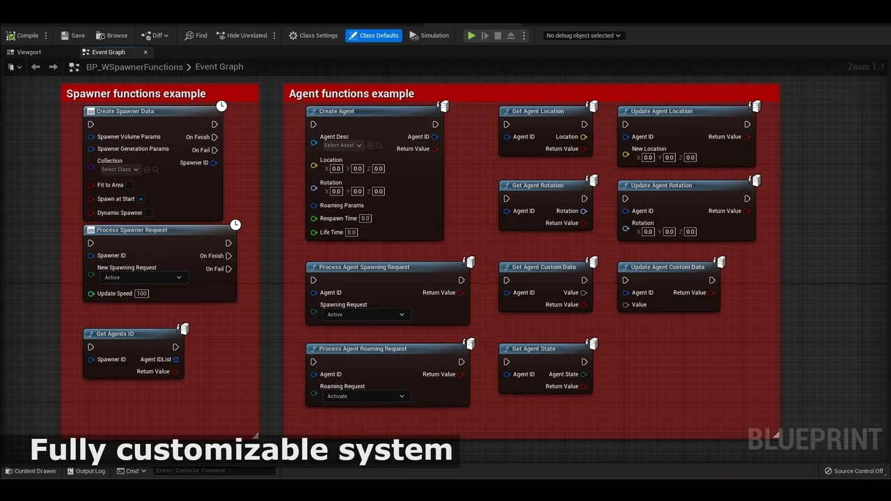891x501 pixels.
Task: Switch to the Viewport tab
Action: pos(29,52)
